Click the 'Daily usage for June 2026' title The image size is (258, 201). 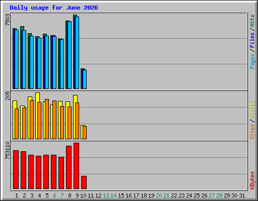54,8
